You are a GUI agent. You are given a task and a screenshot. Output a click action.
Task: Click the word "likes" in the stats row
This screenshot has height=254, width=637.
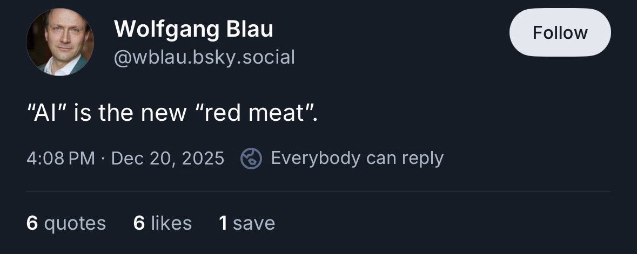(x=171, y=223)
